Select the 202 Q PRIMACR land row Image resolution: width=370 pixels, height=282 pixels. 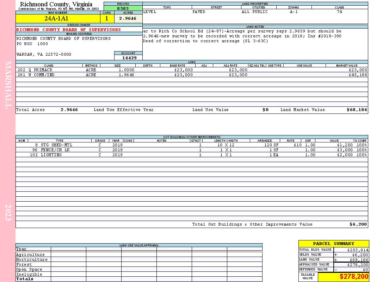pos(192,70)
